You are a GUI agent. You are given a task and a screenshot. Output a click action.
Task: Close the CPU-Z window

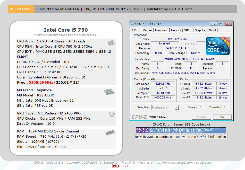[229, 24]
